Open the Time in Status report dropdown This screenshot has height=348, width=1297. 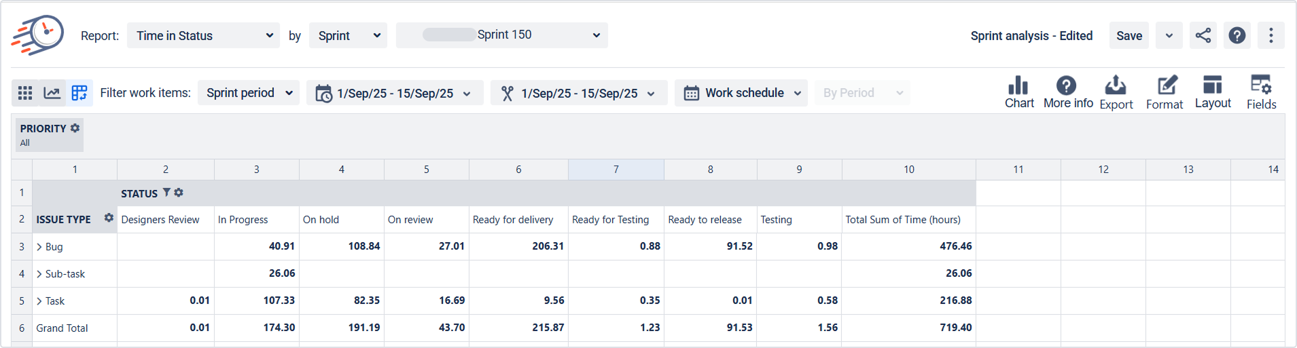pyautogui.click(x=204, y=35)
